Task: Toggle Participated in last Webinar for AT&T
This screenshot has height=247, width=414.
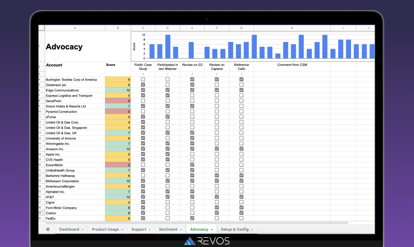Action: pos(168,197)
